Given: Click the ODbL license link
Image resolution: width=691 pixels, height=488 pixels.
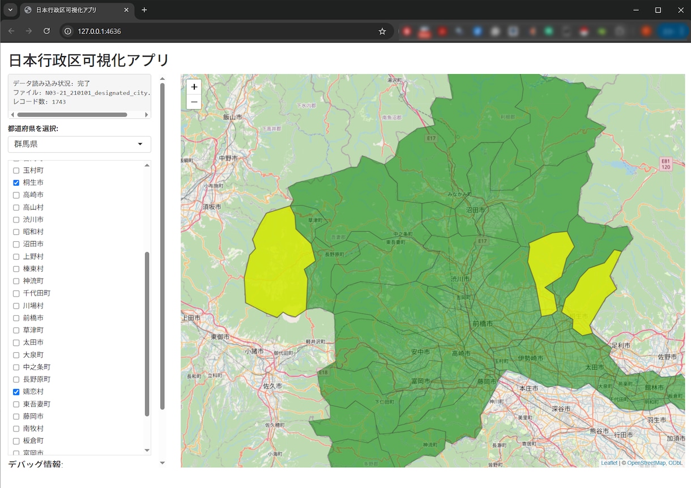Looking at the screenshot, I should pyautogui.click(x=675, y=463).
